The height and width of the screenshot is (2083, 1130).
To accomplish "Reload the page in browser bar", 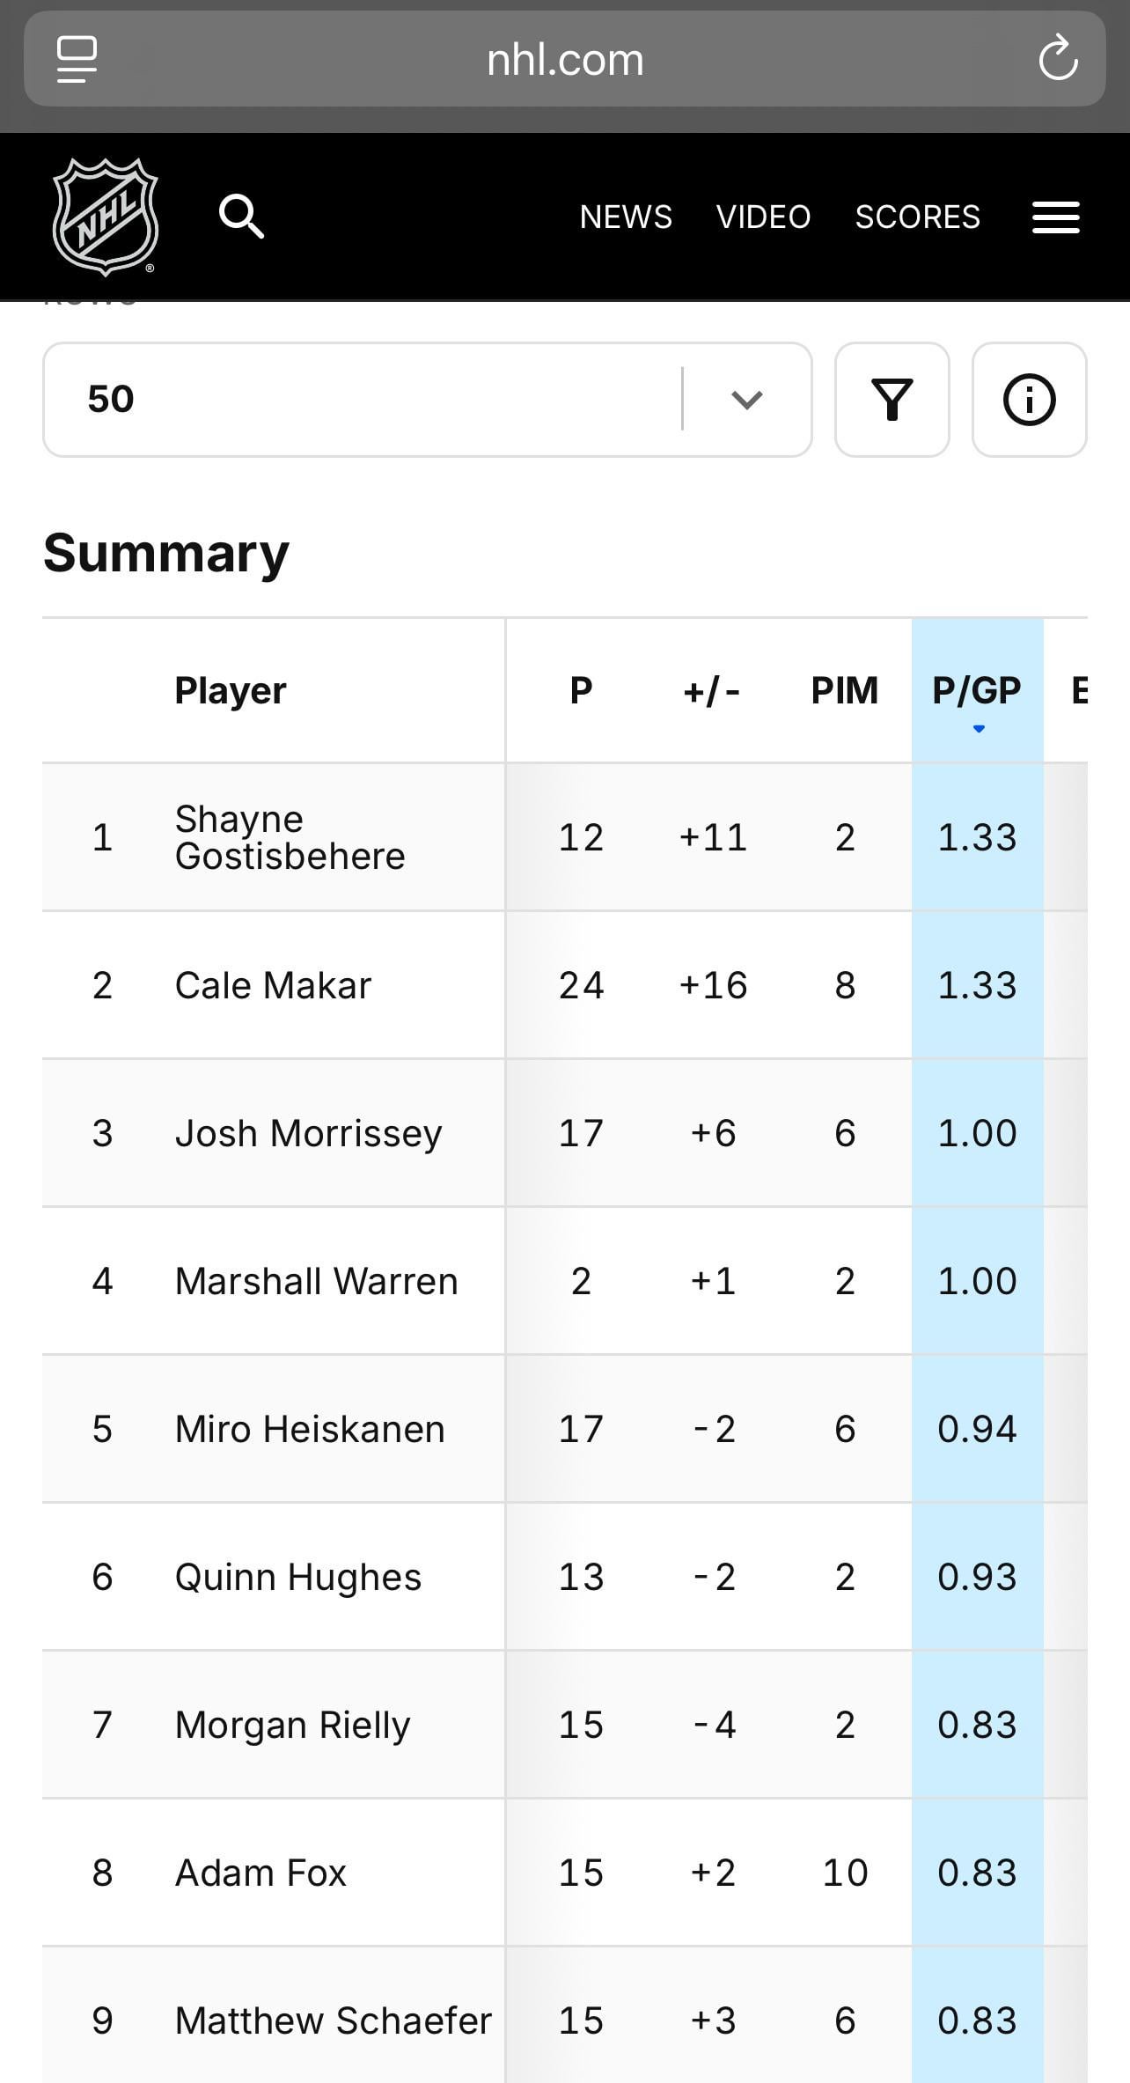I will [1057, 59].
